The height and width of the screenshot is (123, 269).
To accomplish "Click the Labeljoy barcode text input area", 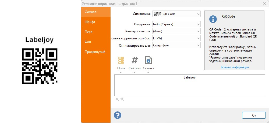I will [x=190, y=85].
